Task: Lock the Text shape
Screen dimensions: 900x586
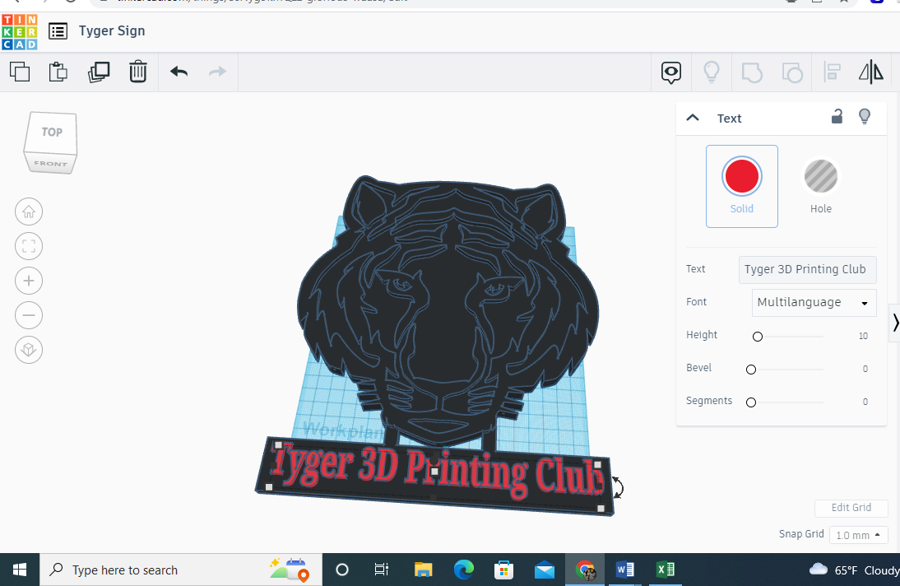Action: click(x=837, y=118)
